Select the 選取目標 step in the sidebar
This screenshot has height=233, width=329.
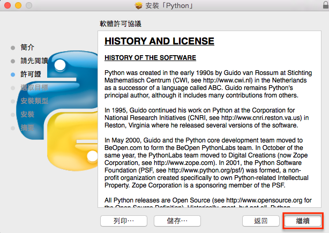[34, 87]
